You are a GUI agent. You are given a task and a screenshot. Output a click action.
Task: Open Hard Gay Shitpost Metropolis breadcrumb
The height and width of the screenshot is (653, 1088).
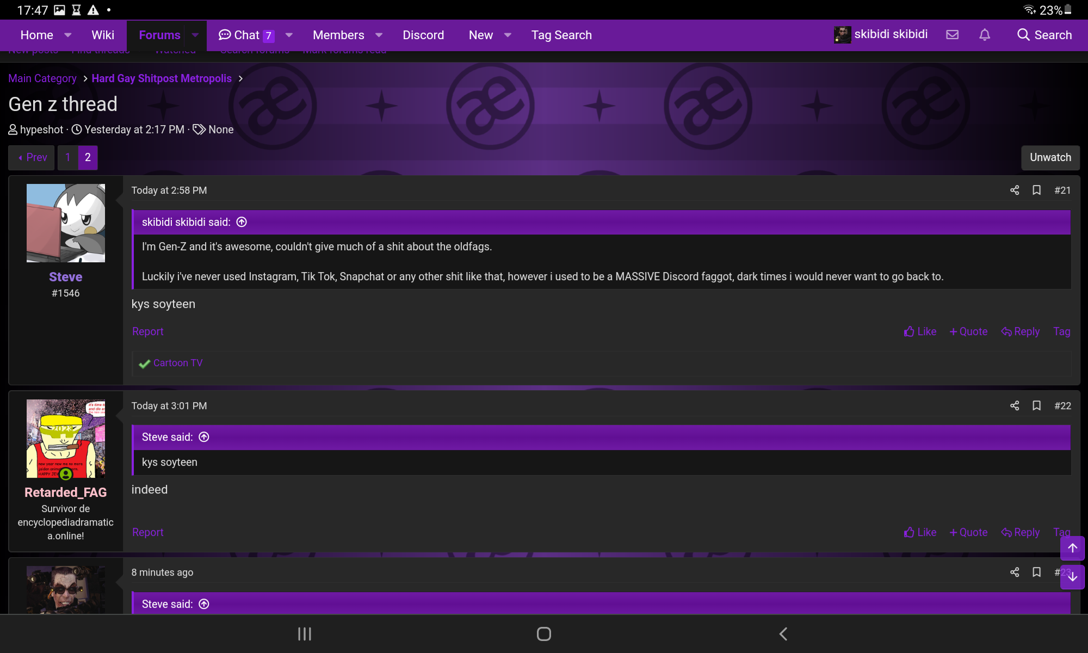(162, 78)
